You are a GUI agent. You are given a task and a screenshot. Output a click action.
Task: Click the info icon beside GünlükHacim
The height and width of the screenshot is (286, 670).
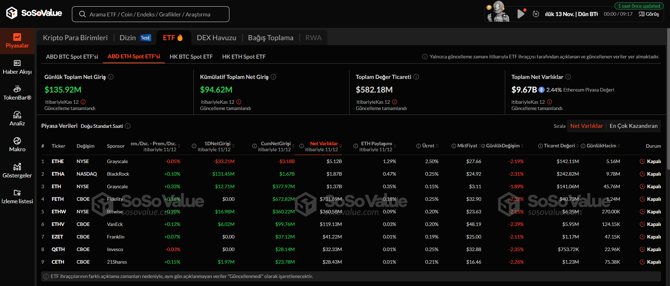(583, 146)
